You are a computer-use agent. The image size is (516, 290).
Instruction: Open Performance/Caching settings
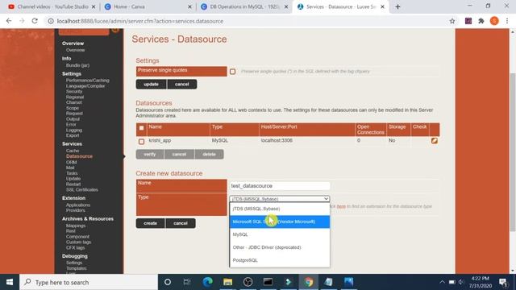coord(88,81)
